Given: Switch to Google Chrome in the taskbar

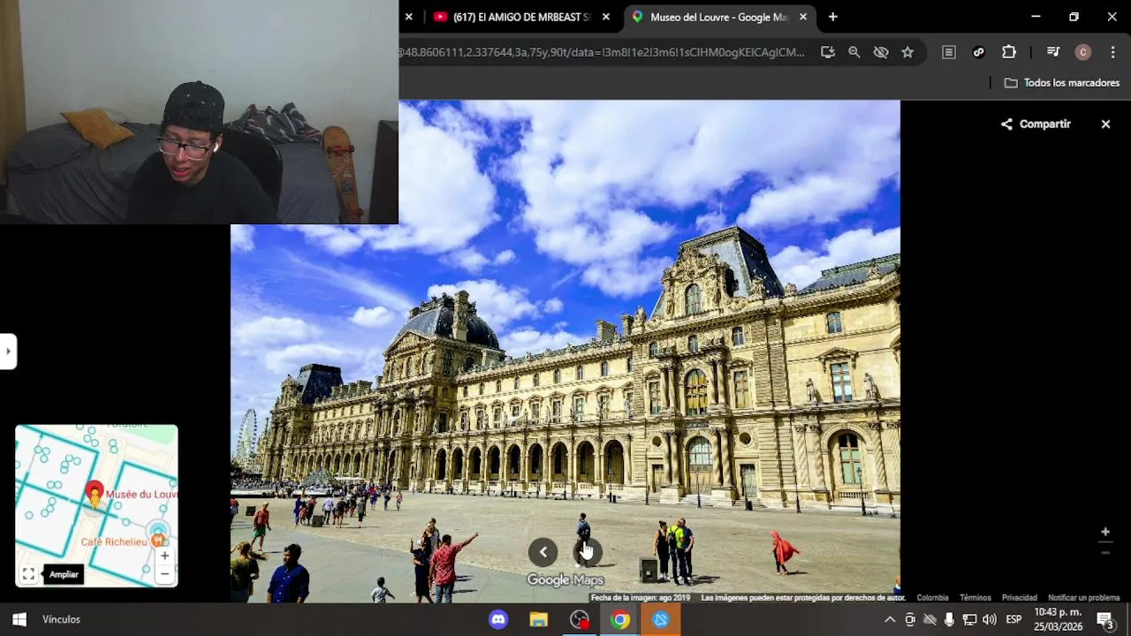Looking at the screenshot, I should click(x=620, y=619).
